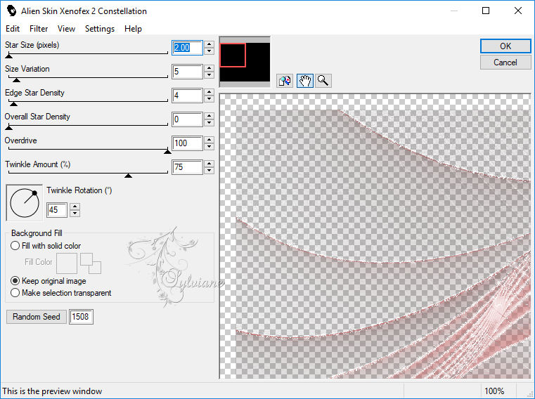Open the Settings menu
Image resolution: width=535 pixels, height=399 pixels.
100,29
